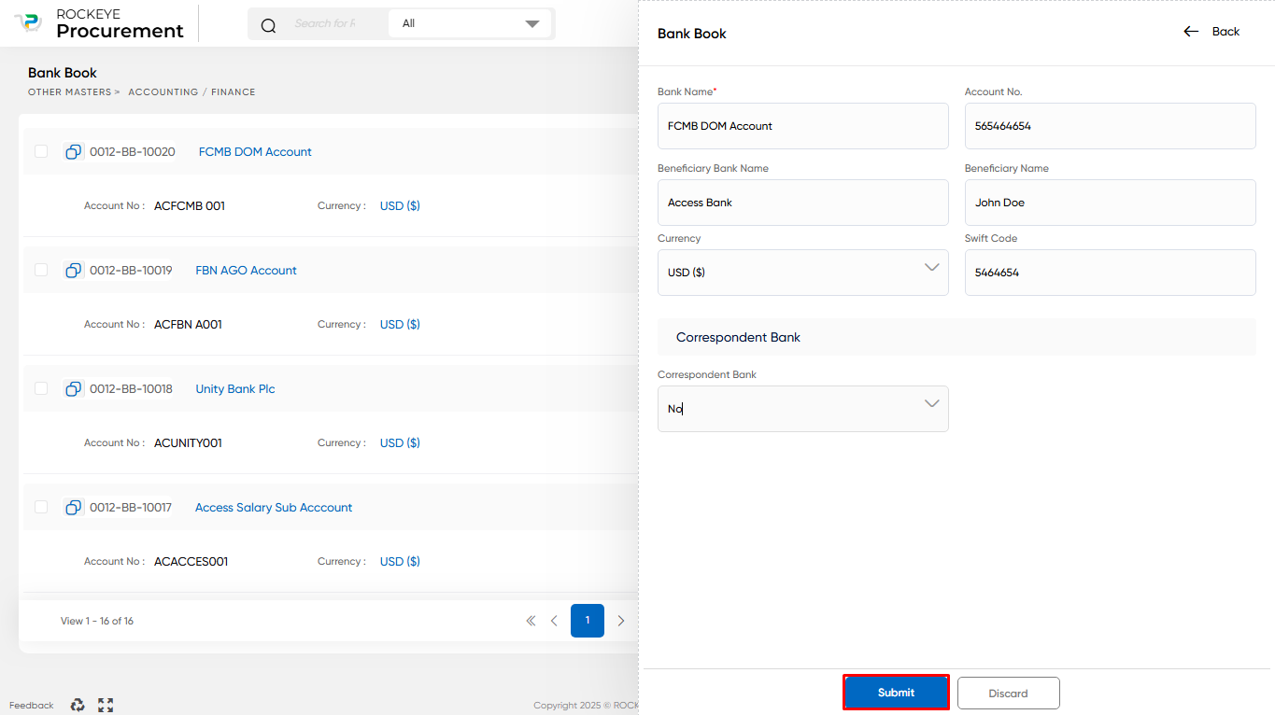Click ACCOUNTING / FINANCE breadcrumb
The height and width of the screenshot is (715, 1275).
tap(191, 92)
